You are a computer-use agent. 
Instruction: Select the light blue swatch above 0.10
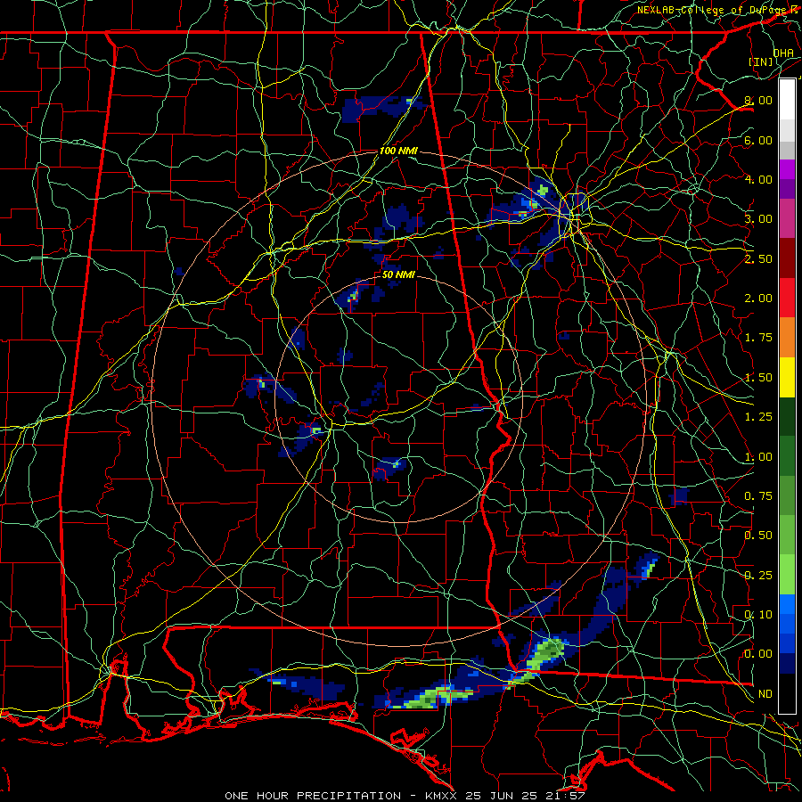(x=787, y=604)
